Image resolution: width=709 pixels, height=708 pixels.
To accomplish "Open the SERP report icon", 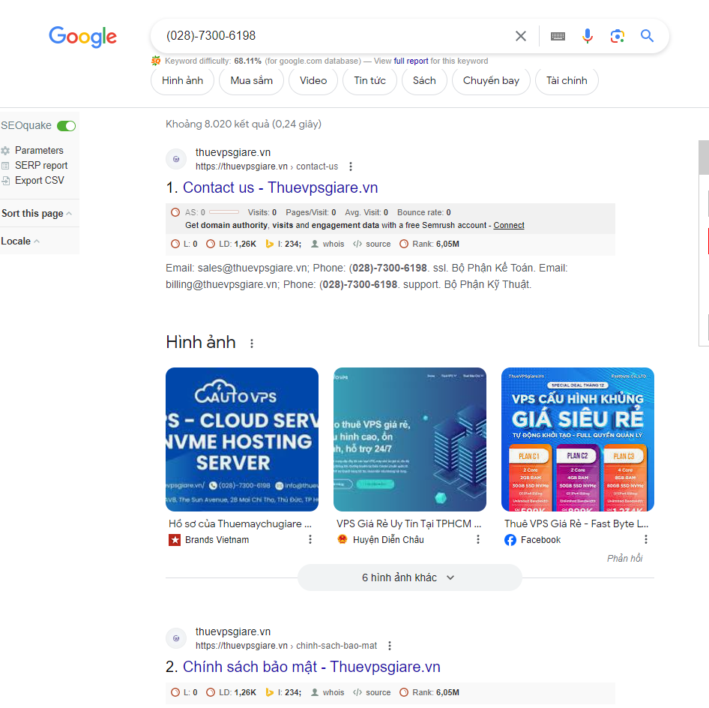I will 5,166.
